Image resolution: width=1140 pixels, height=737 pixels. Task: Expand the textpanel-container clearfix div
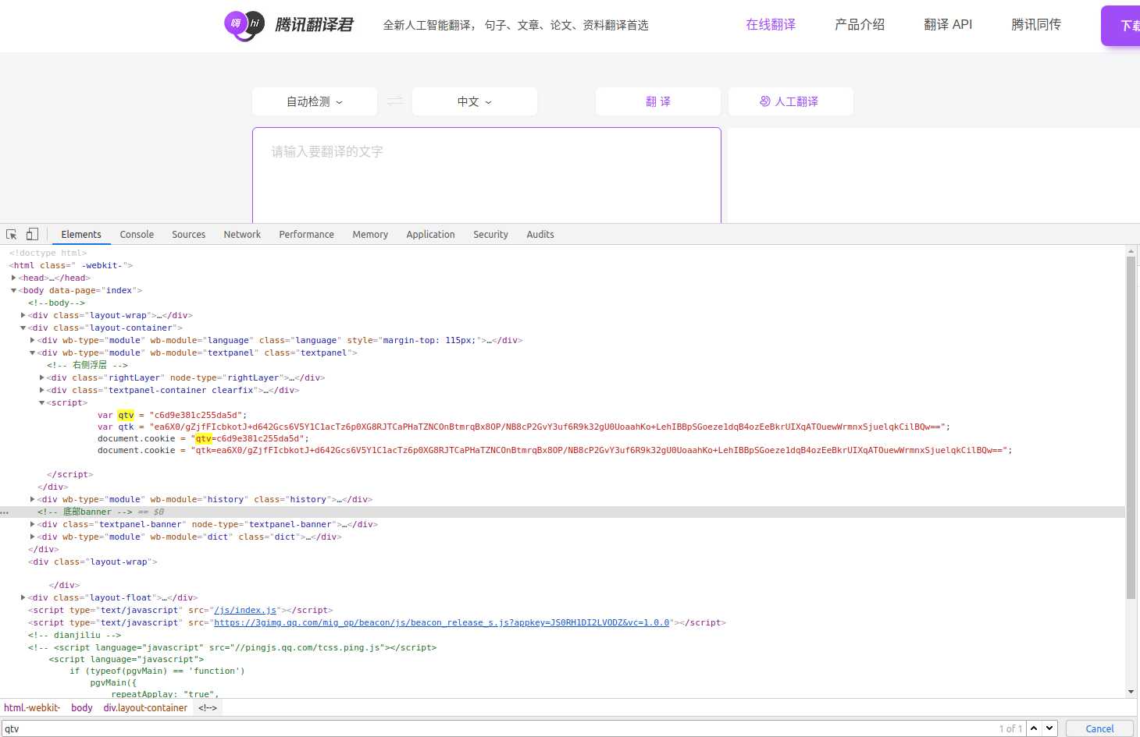click(x=41, y=390)
